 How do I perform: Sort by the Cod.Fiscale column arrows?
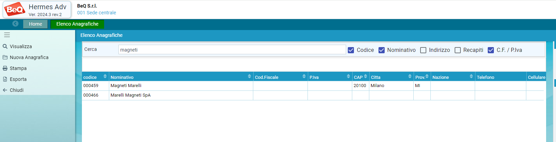[x=304, y=76]
